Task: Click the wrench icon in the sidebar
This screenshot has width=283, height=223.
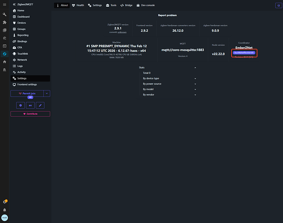Action: [4, 14]
